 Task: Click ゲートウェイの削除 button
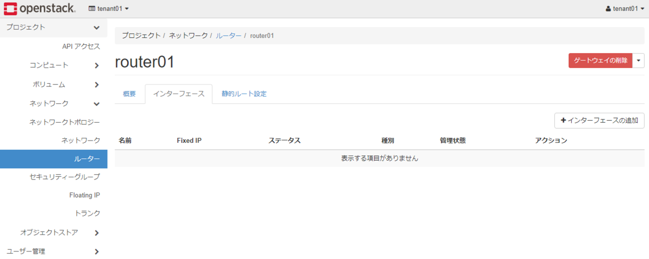[600, 61]
